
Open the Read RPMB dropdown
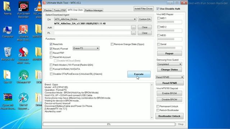click(x=170, y=77)
